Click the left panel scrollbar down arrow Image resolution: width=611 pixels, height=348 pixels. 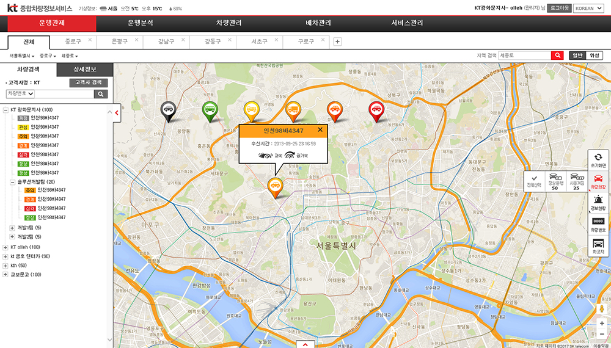pos(109,340)
